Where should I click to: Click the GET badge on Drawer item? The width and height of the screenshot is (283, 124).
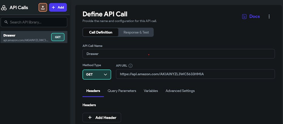point(58,37)
